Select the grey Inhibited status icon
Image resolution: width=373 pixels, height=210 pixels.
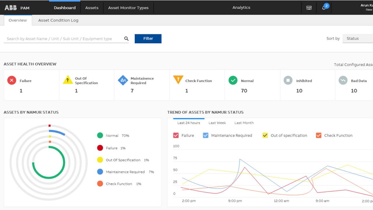click(288, 80)
